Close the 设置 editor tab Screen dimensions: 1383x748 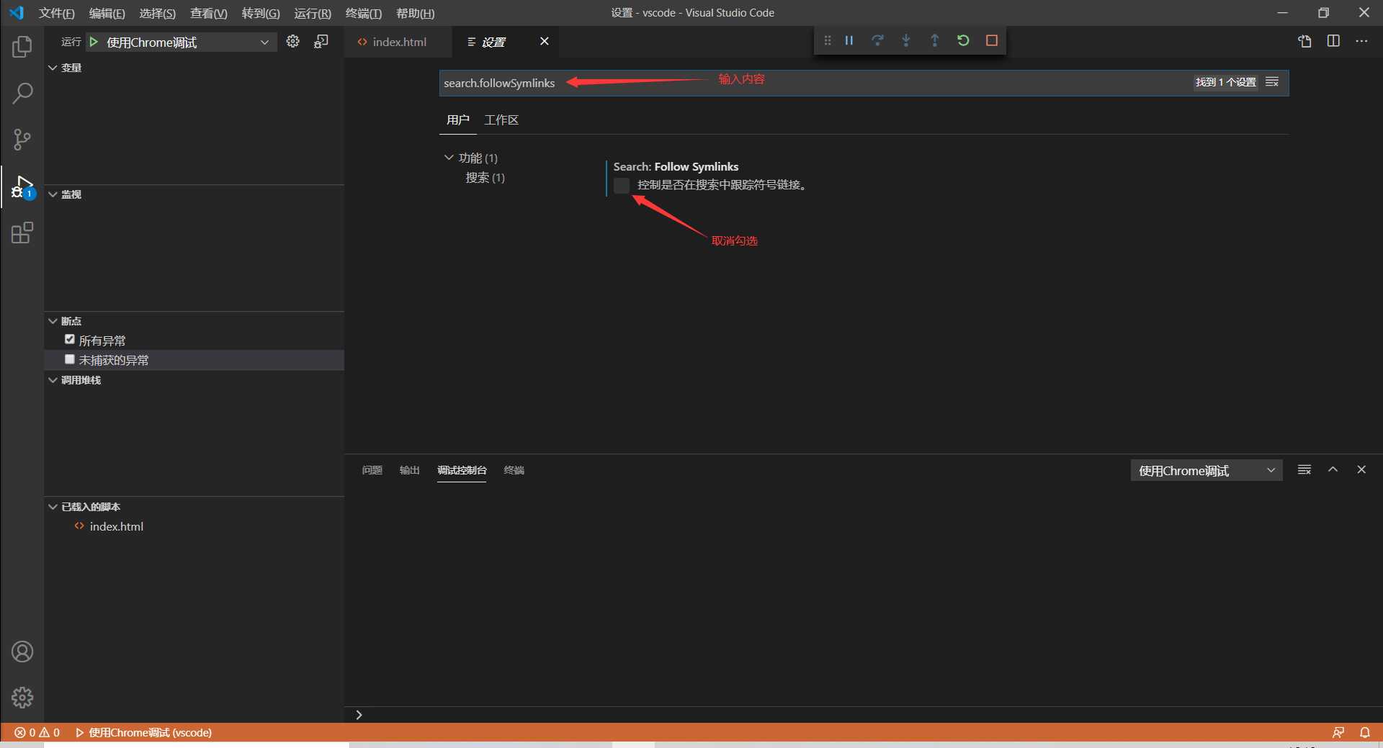(x=545, y=41)
